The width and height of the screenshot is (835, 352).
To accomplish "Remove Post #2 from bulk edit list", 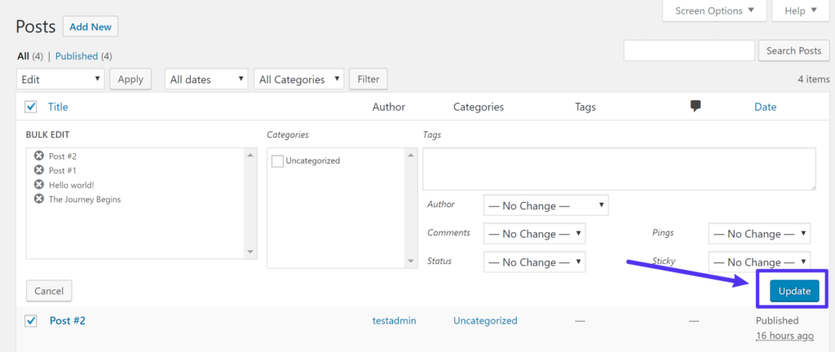I will click(38, 156).
